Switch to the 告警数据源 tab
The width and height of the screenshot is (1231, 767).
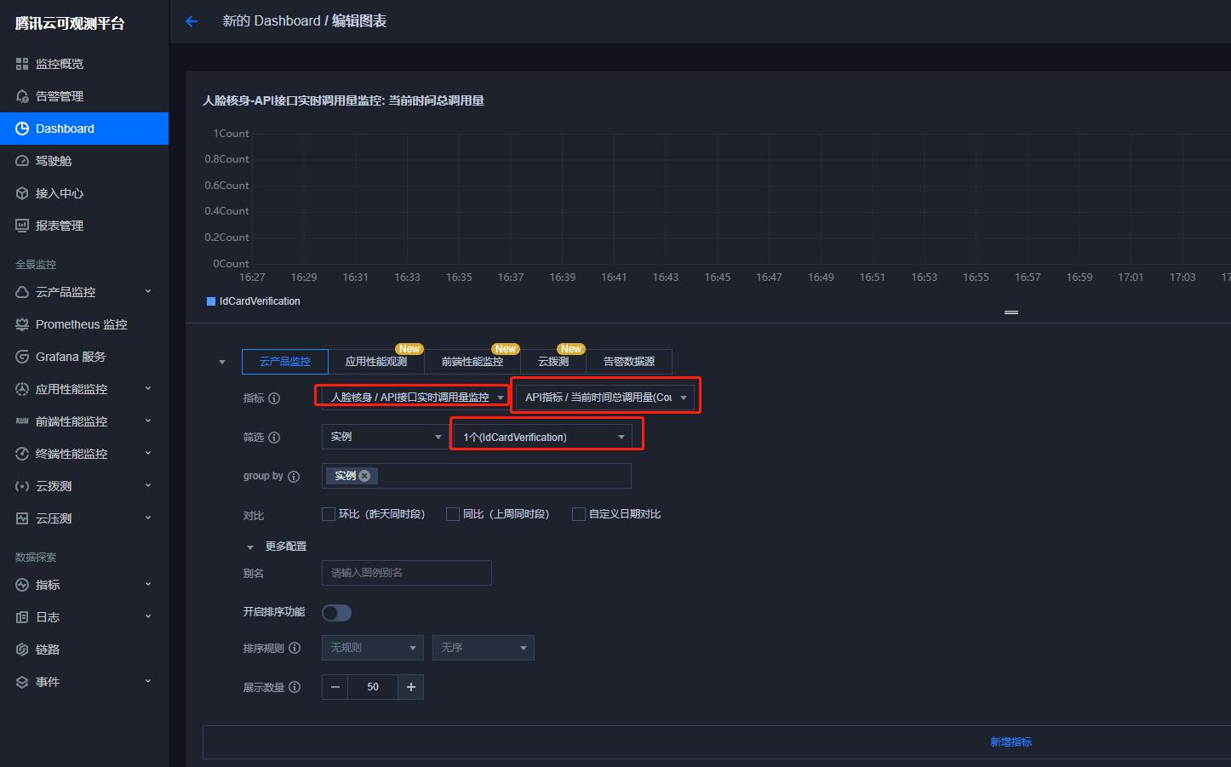pos(629,362)
